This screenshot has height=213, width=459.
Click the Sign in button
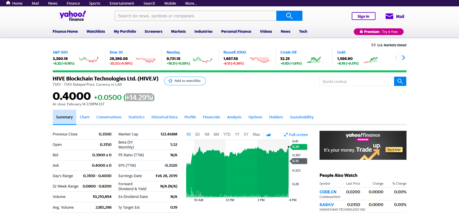pos(363,16)
